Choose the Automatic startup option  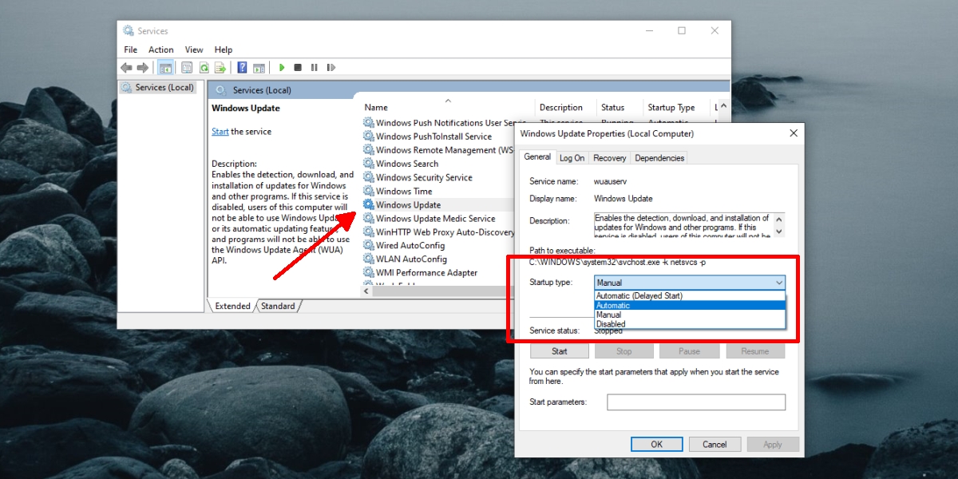pos(691,306)
